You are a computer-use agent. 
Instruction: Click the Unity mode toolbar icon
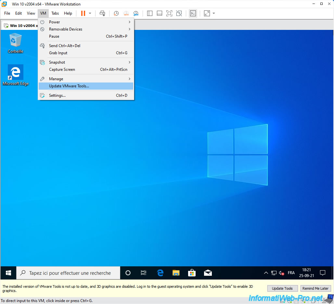click(179, 13)
